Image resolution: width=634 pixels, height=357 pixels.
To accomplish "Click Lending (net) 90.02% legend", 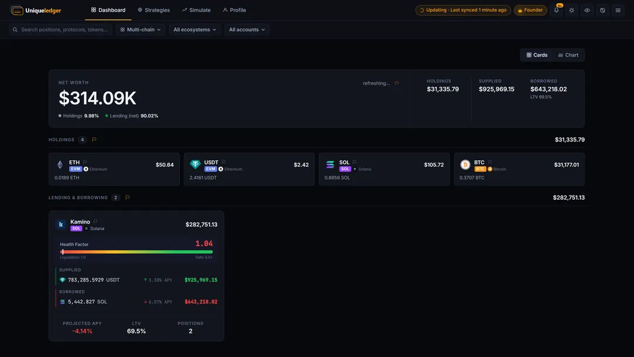I will (131, 116).
